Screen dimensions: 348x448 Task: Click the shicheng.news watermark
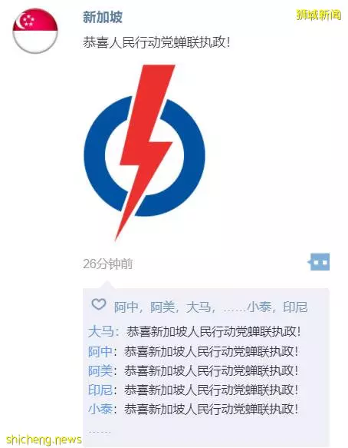tap(44, 439)
